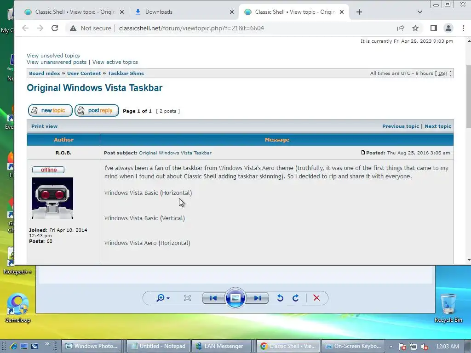Click 'Windows Vista Basic (Vertical)' text
The height and width of the screenshot is (353, 471).
(x=144, y=218)
